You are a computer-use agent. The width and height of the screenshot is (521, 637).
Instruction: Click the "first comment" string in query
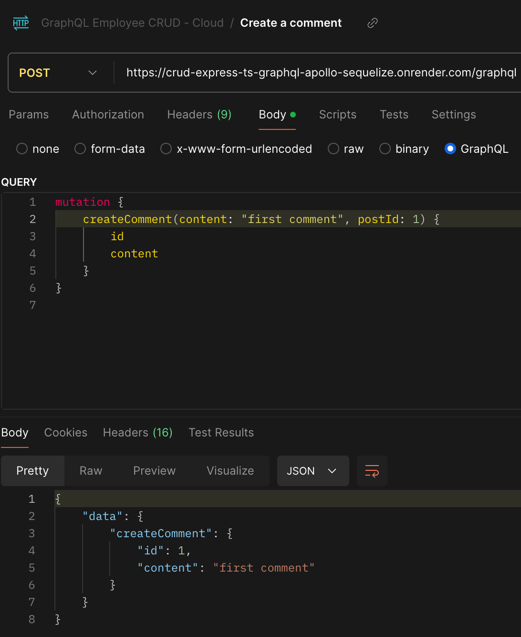(x=292, y=219)
